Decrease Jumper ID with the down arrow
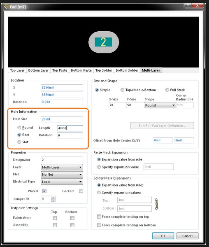The height and width of the screenshot is (247, 209). click(53, 200)
